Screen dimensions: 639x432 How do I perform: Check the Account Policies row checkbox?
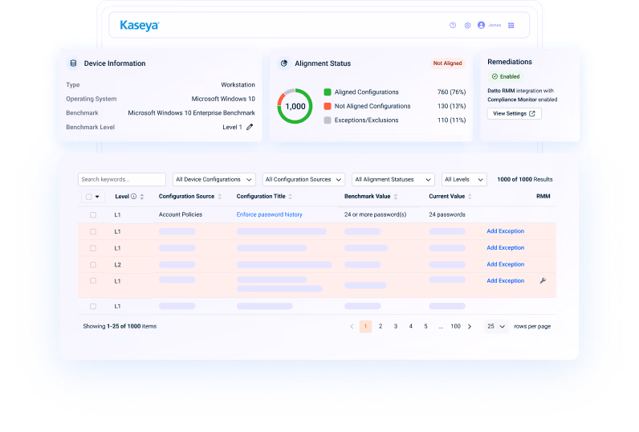[x=93, y=214]
